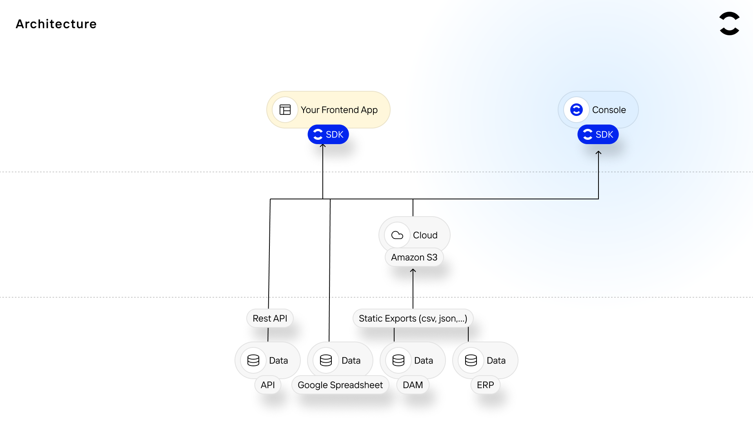Click the Console node label

tap(609, 110)
